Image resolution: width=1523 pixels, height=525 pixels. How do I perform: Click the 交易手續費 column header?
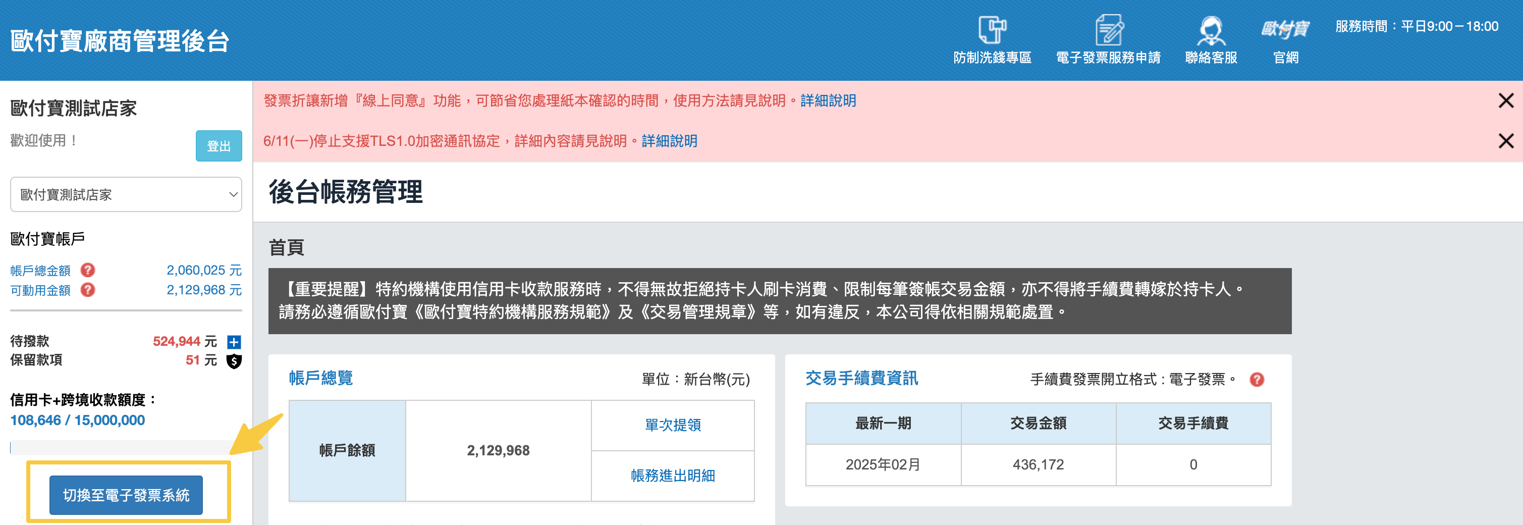(x=1193, y=424)
